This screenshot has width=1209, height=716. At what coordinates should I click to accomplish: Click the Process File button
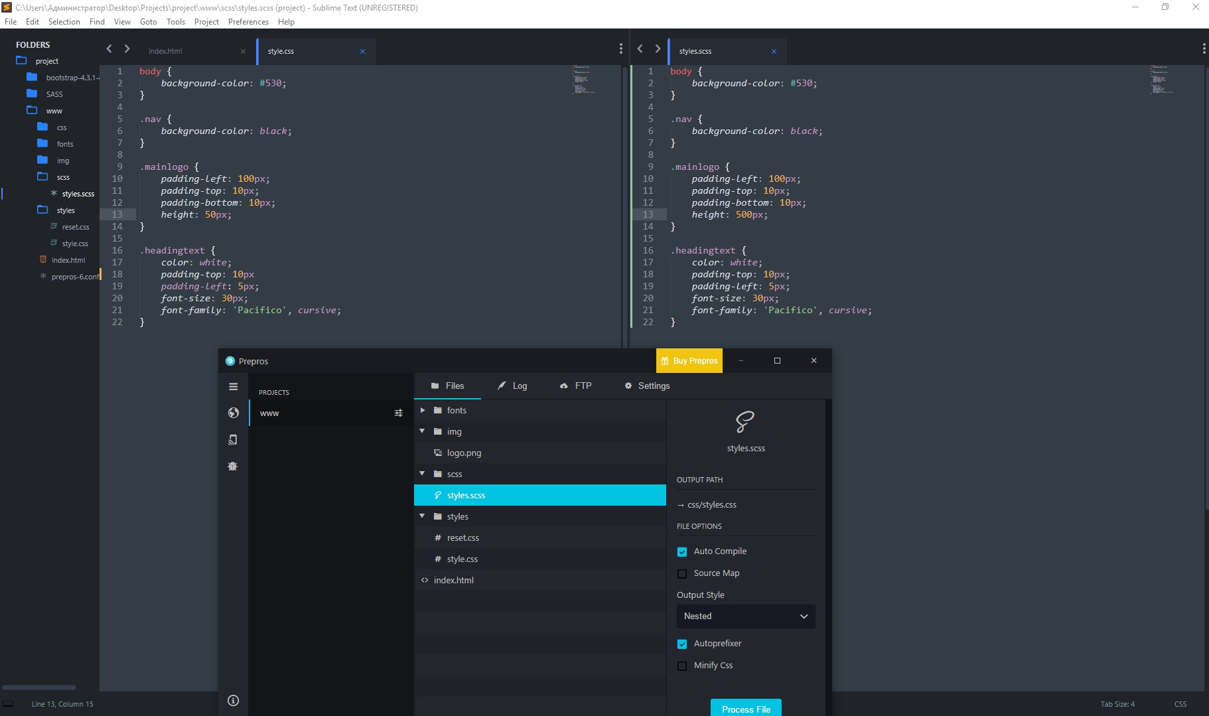(x=746, y=708)
